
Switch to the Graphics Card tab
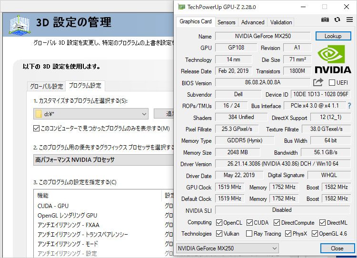(196, 21)
